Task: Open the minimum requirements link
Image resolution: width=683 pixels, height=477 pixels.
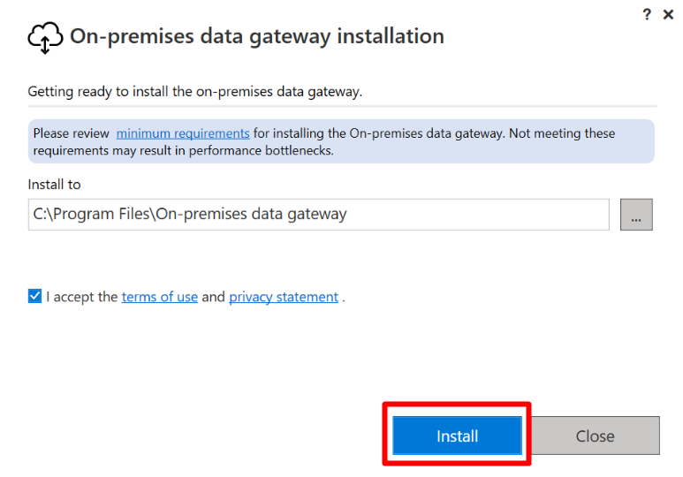Action: 183,133
